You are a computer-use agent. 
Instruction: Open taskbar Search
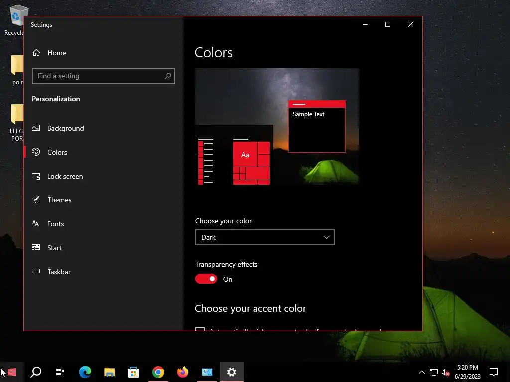click(x=36, y=372)
